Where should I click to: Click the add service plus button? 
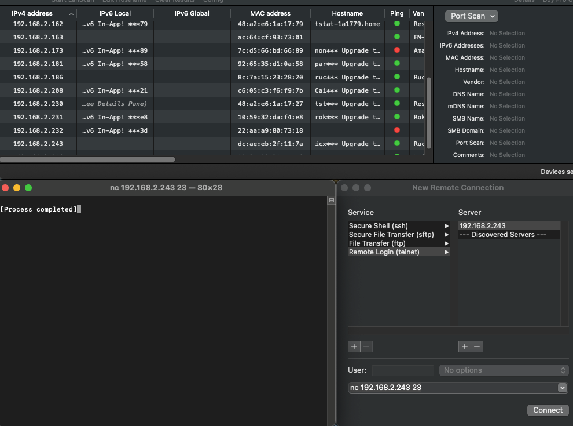(x=354, y=347)
